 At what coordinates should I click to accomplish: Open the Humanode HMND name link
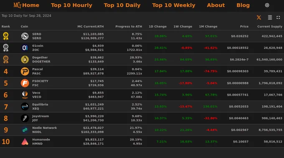coord(41,142)
